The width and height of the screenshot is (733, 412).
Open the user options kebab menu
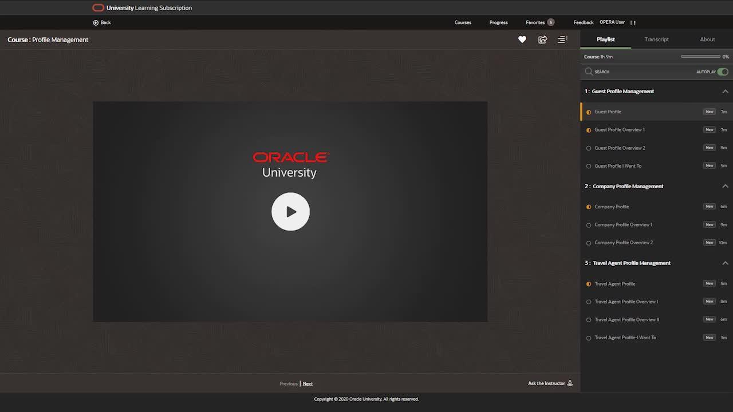coord(633,22)
